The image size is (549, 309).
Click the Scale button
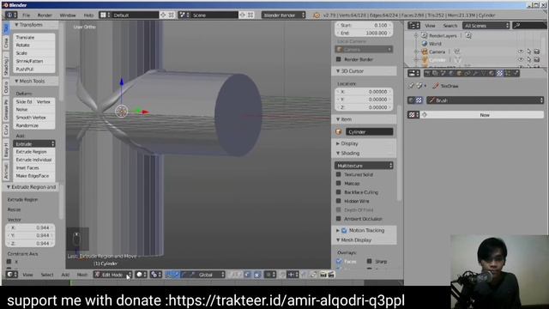(34, 53)
